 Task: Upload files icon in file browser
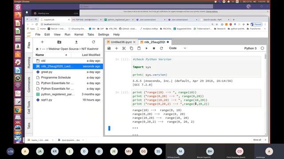(x=76, y=42)
